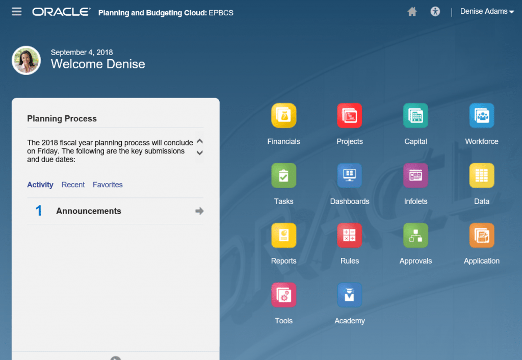Open the hamburger navigator menu
The image size is (522, 360).
[16, 12]
